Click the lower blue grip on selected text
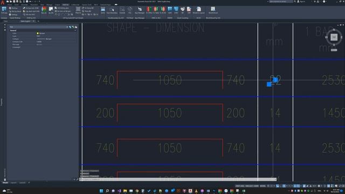The width and height of the screenshot is (345, 194). coord(269,84)
